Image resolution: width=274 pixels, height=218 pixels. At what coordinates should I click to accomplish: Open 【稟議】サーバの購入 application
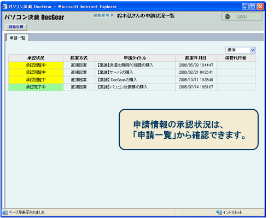tap(115, 73)
